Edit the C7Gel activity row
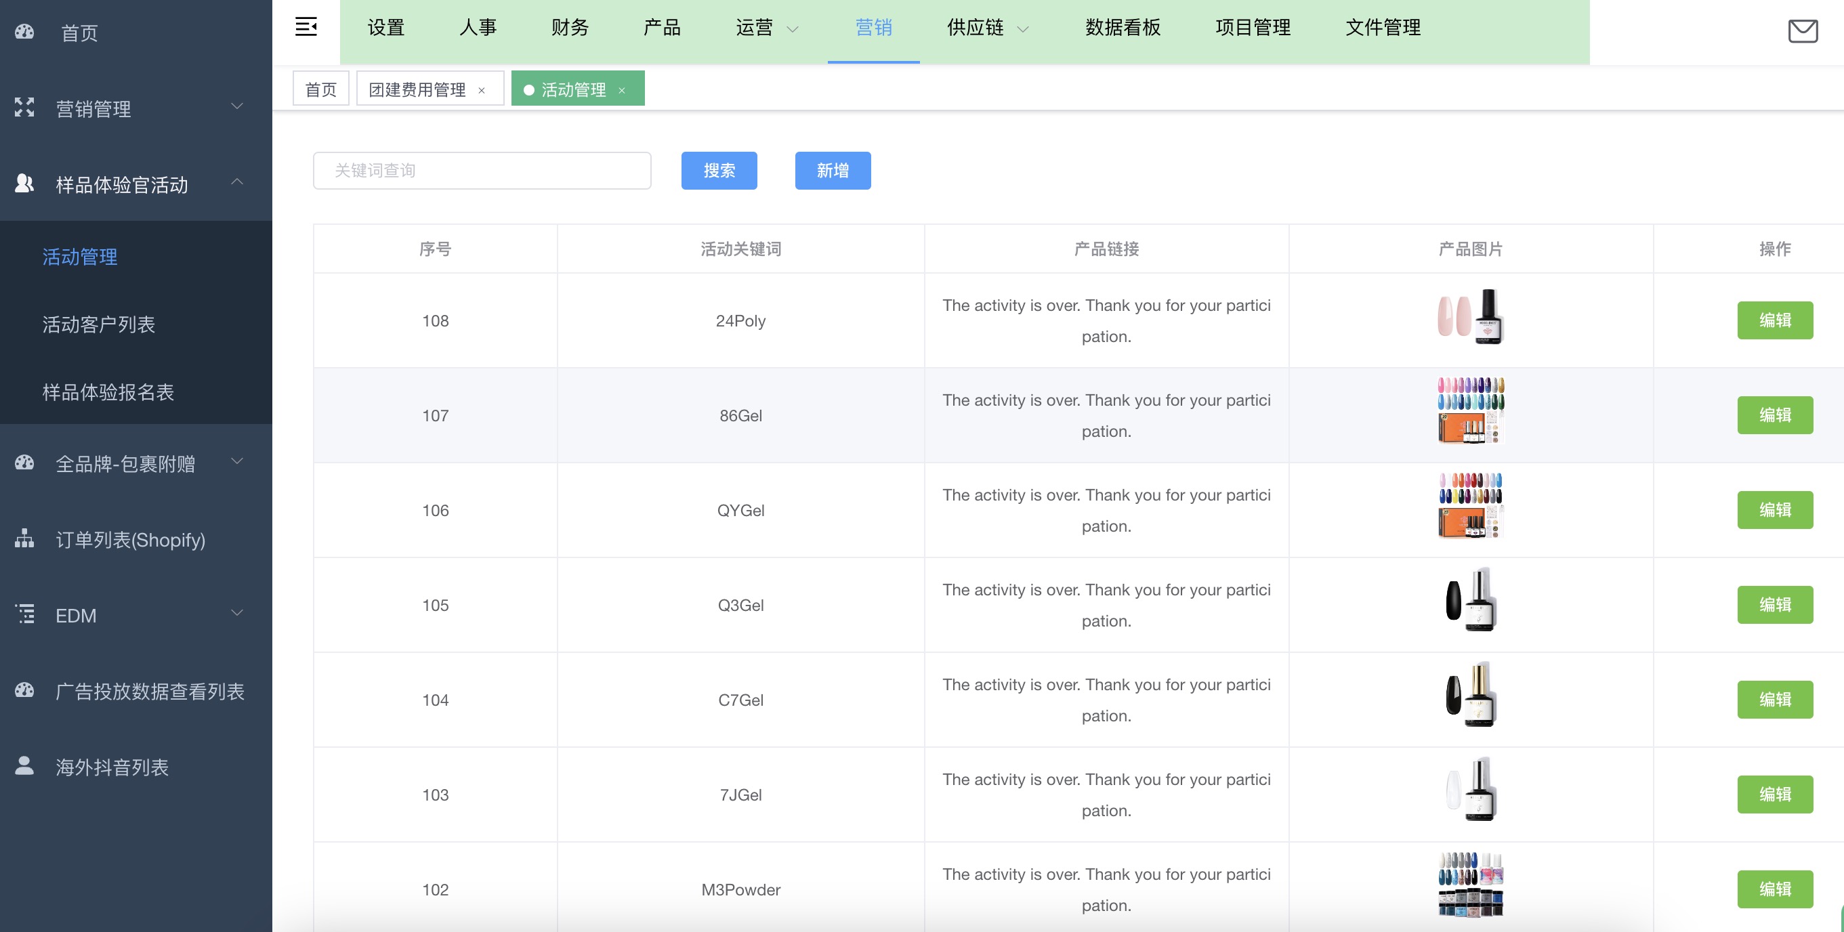The height and width of the screenshot is (932, 1844). [x=1775, y=700]
